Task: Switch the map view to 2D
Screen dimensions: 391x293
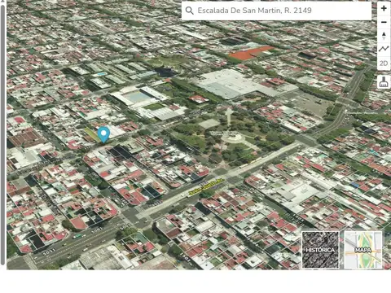Action: (x=384, y=63)
